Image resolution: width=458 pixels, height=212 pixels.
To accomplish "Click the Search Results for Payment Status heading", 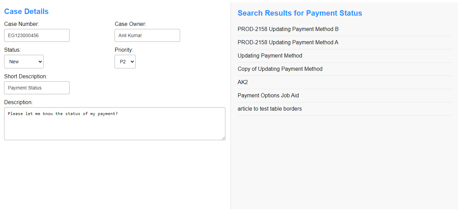I will click(x=300, y=13).
